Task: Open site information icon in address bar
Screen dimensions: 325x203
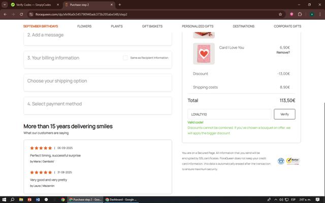Action: 31,14
